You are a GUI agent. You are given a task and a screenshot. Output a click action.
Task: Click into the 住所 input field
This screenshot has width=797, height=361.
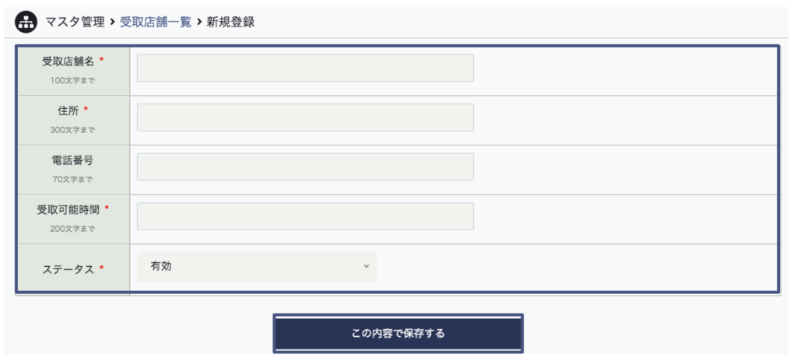click(x=305, y=117)
